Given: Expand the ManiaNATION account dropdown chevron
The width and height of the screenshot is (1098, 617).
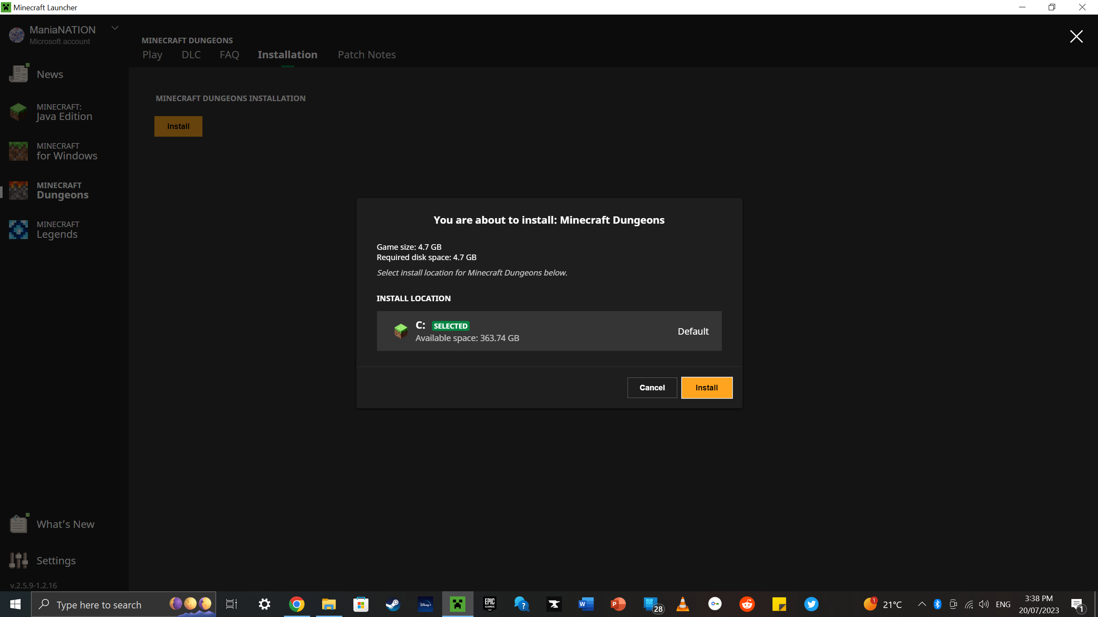Looking at the screenshot, I should coord(115,28).
